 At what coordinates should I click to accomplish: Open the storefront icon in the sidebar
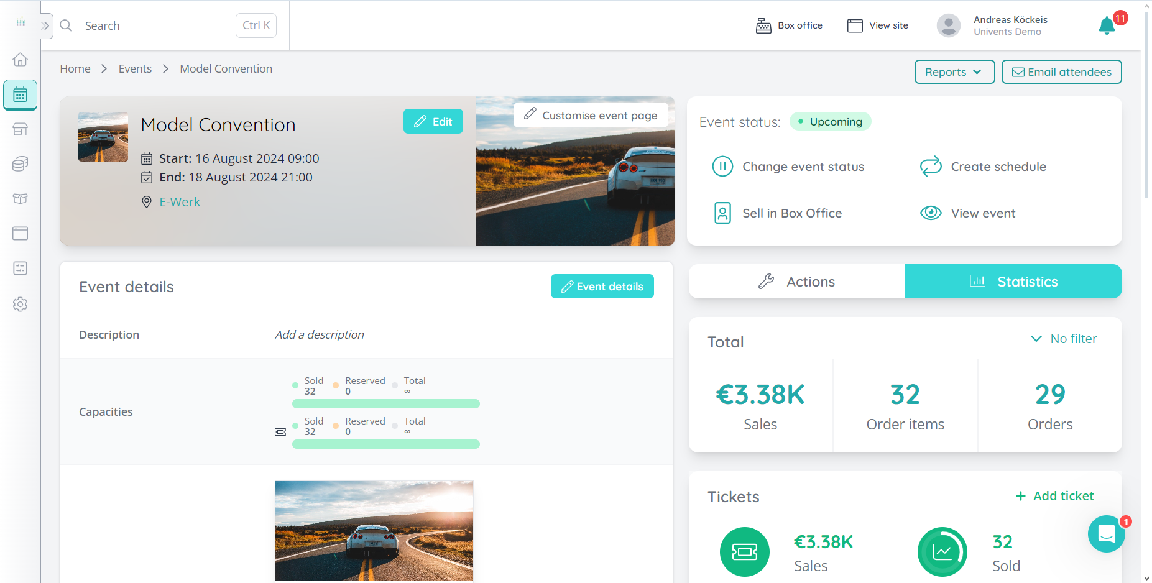click(20, 129)
